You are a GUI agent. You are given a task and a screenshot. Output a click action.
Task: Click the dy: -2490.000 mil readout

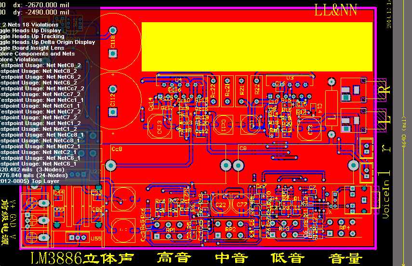pyautogui.click(x=41, y=13)
